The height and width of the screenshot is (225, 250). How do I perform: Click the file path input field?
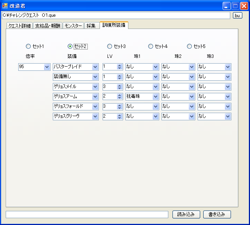point(116,16)
